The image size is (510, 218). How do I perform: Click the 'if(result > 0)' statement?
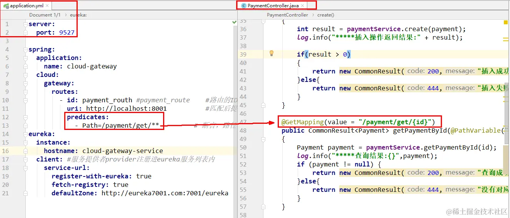point(324,54)
